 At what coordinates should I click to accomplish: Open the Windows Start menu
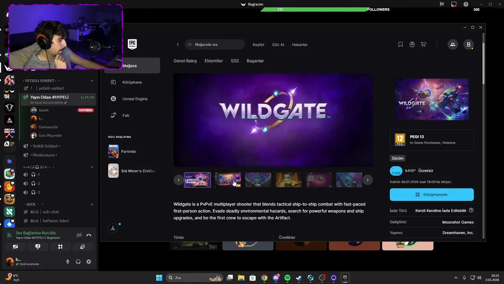pos(159,278)
